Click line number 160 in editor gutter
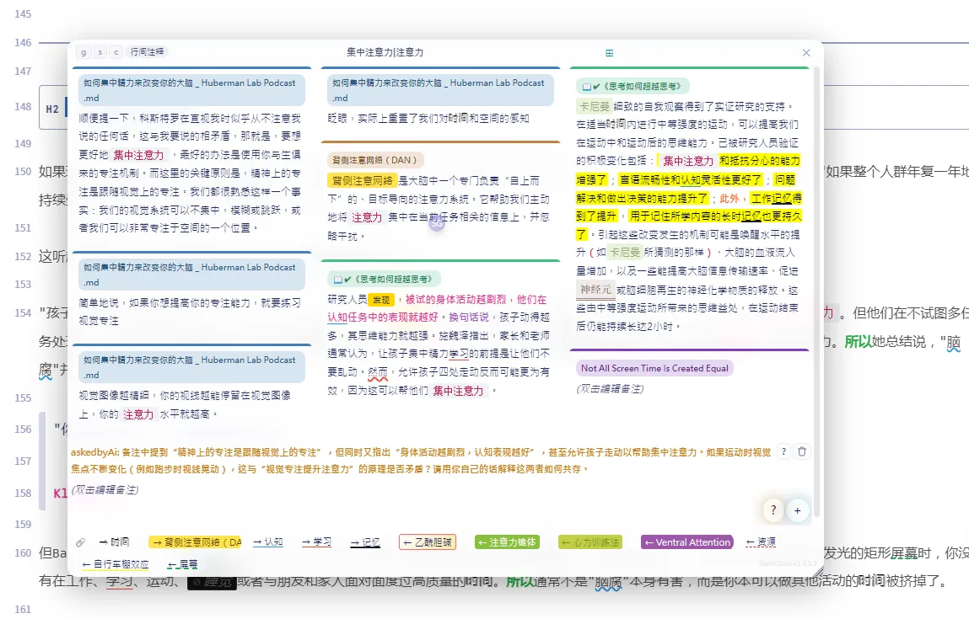 pos(23,553)
